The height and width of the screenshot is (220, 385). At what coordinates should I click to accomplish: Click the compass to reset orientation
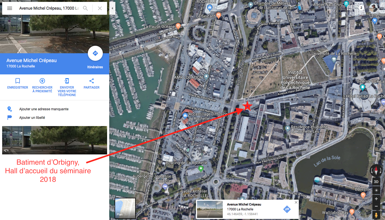click(376, 170)
